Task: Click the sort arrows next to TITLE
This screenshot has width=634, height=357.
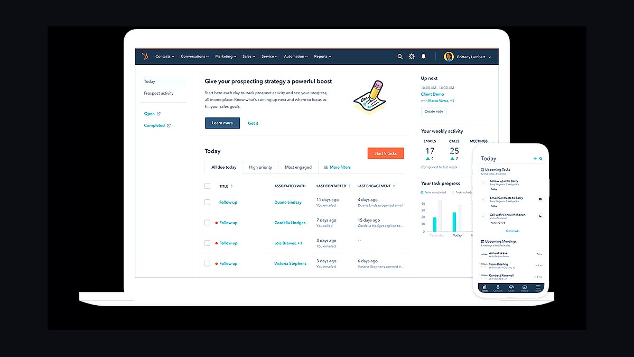Action: 231,186
